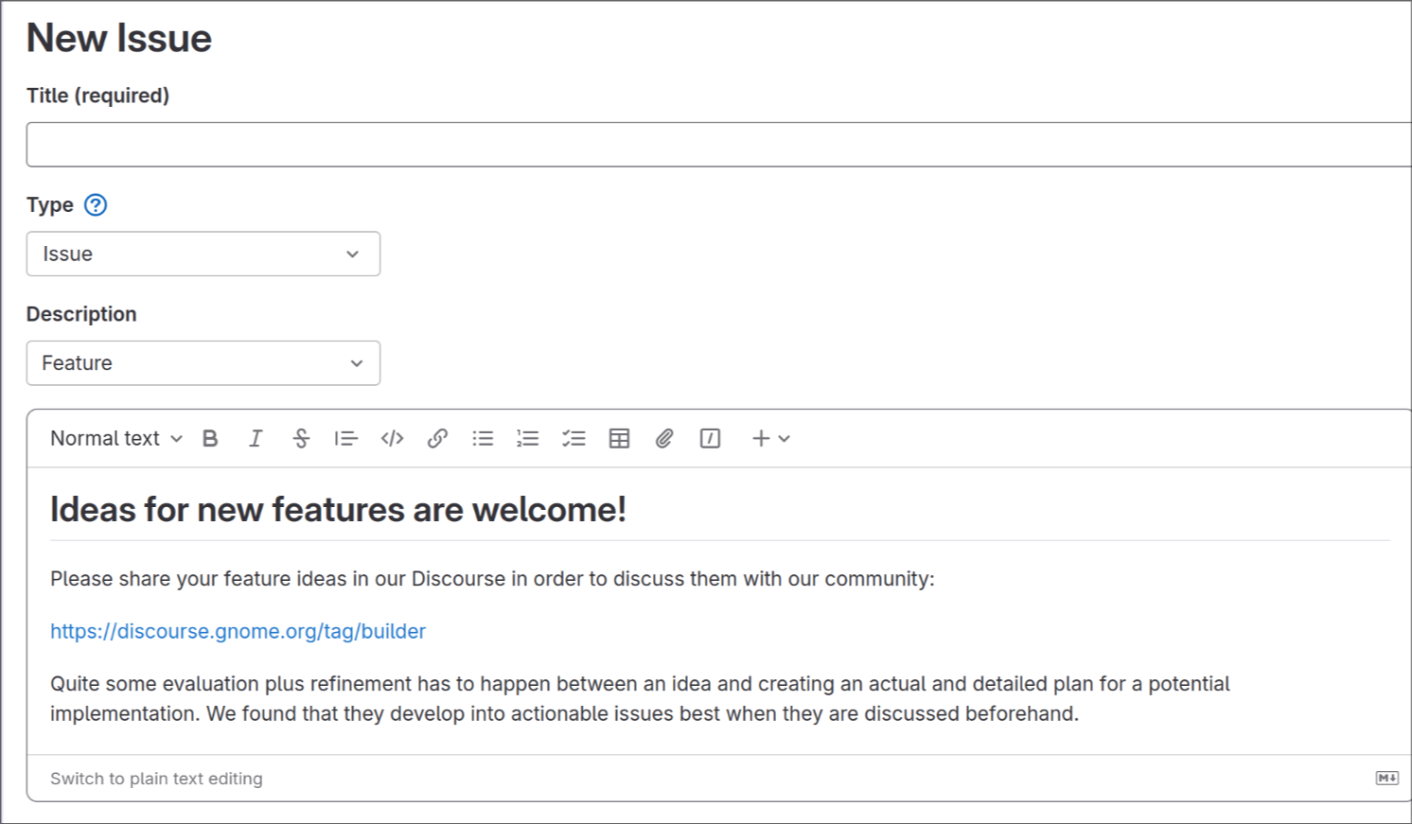Insert a table
The width and height of the screenshot is (1412, 824).
click(619, 438)
